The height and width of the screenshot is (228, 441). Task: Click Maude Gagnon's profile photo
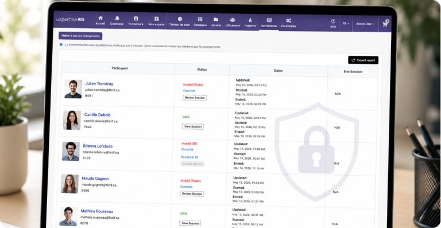(x=69, y=184)
